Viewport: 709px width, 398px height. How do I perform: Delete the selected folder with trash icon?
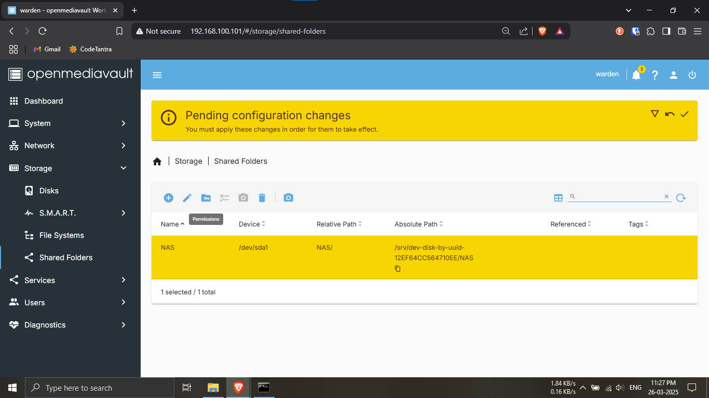click(262, 197)
